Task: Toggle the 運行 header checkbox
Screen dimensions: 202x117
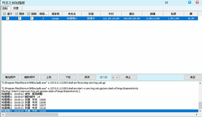Action: pyautogui.click(x=4, y=14)
